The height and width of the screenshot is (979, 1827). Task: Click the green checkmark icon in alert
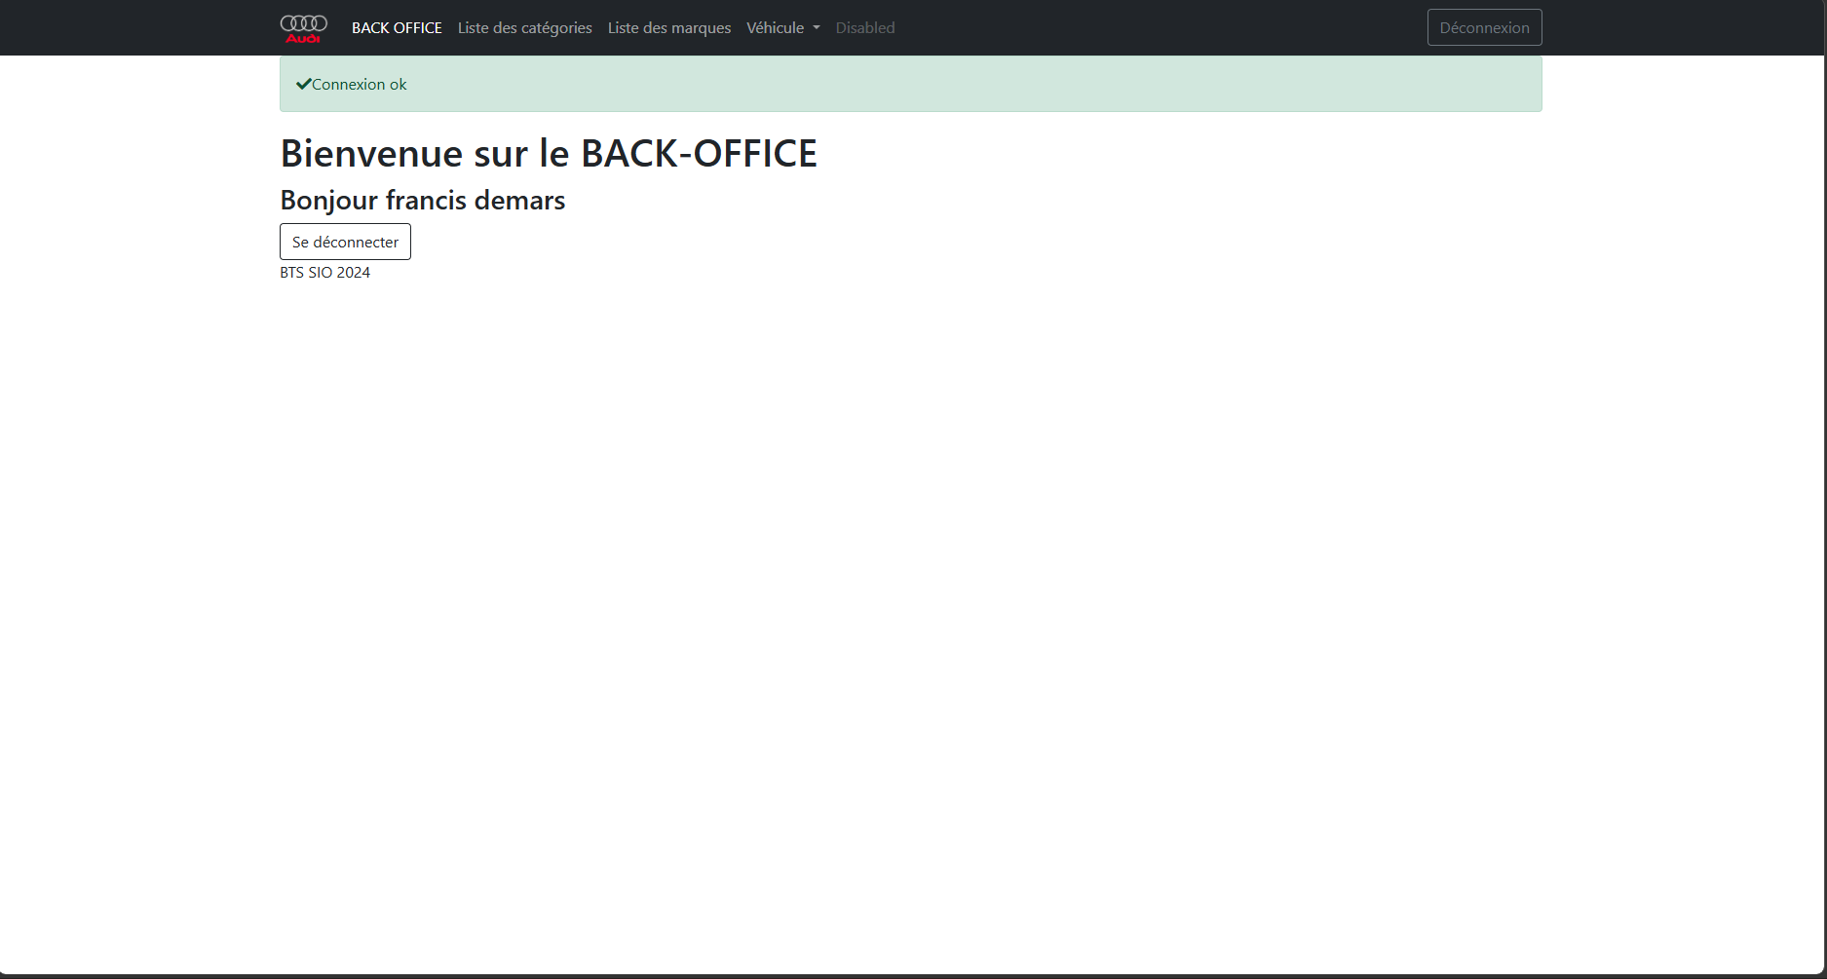click(303, 84)
